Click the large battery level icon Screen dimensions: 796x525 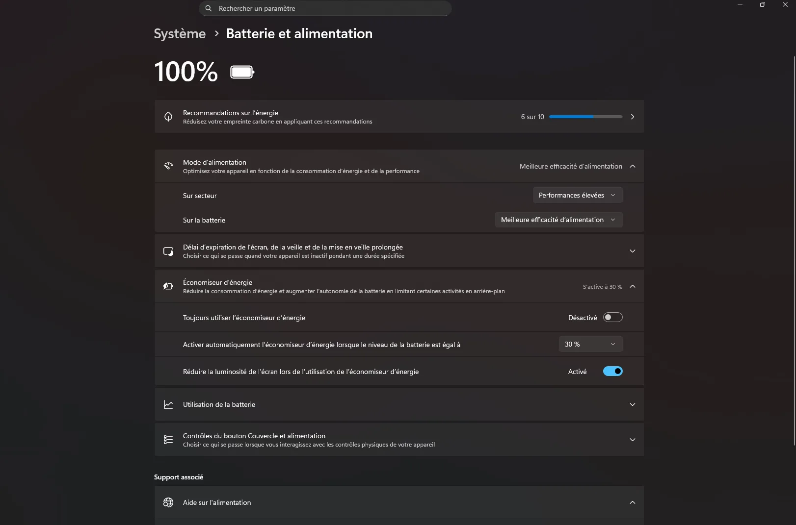pos(242,73)
